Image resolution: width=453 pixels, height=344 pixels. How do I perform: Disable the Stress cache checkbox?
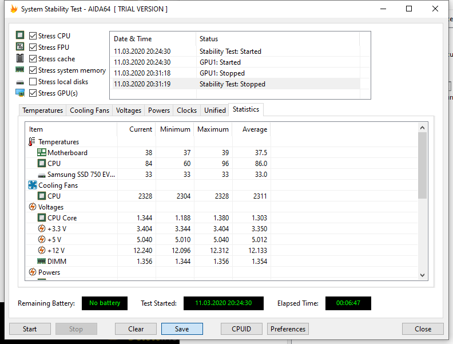[x=33, y=59]
